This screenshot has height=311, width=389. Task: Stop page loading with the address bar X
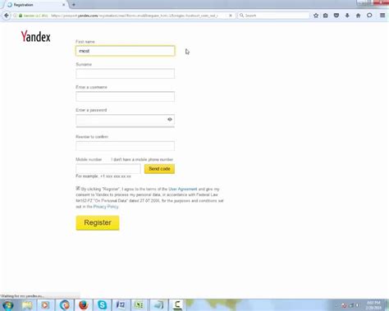[231, 16]
